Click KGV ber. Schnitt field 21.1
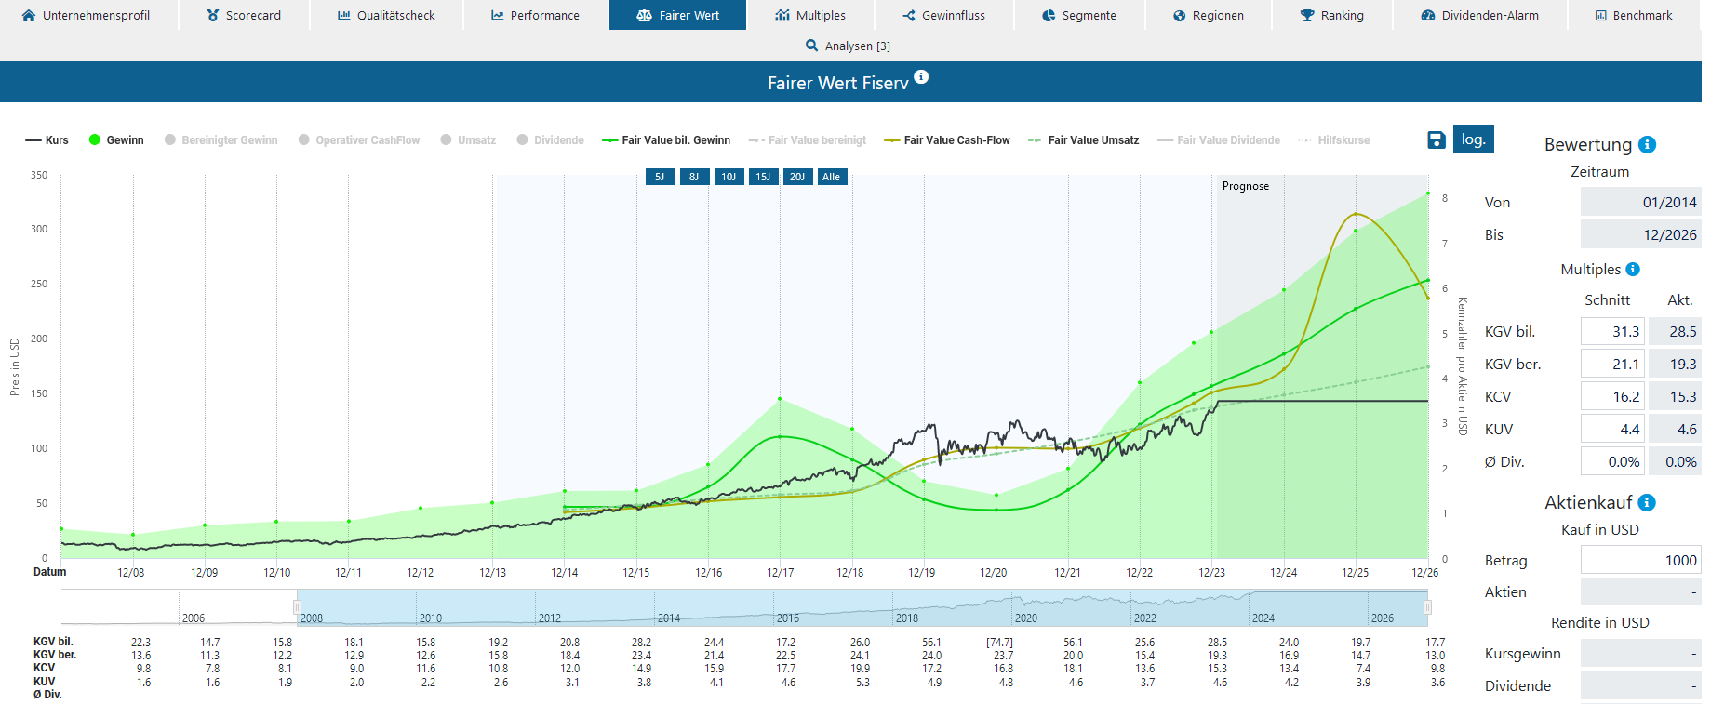 coord(1612,364)
